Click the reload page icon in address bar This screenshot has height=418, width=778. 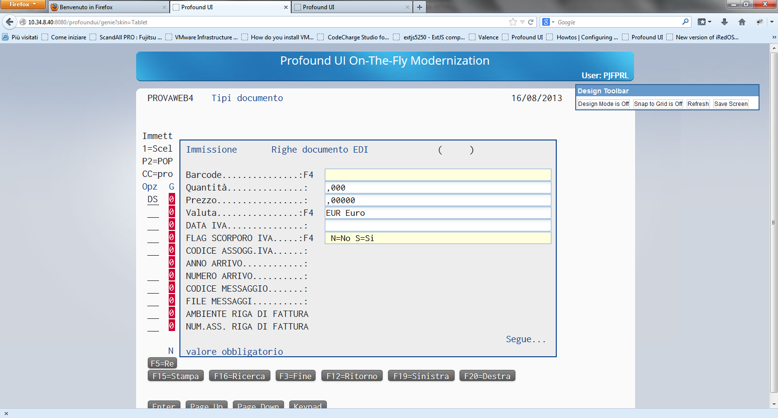pos(531,22)
